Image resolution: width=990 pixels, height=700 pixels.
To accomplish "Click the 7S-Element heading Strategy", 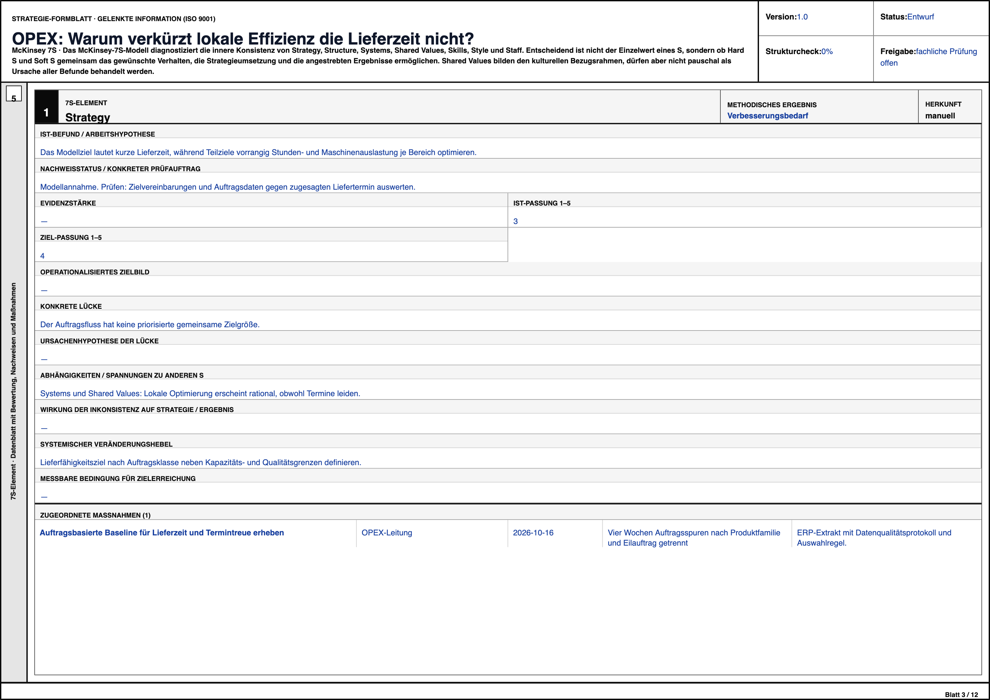I will coord(87,117).
